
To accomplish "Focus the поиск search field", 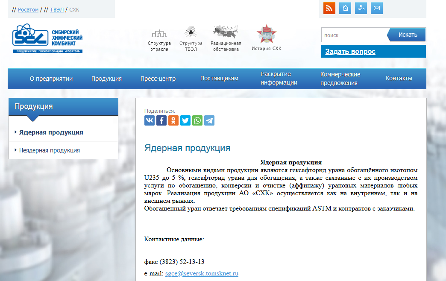I will (x=355, y=35).
